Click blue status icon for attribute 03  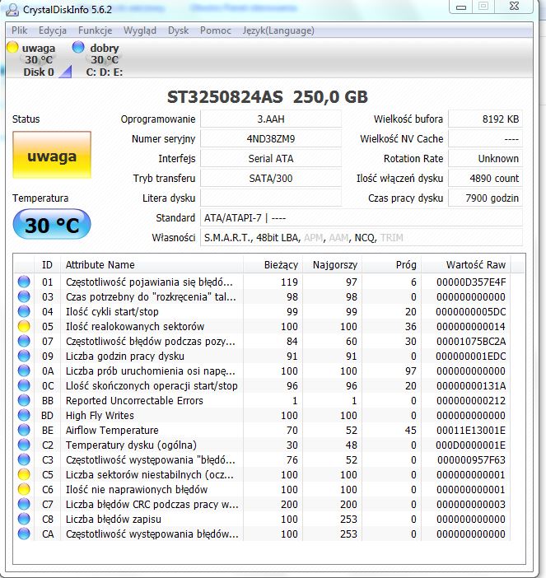(24, 296)
